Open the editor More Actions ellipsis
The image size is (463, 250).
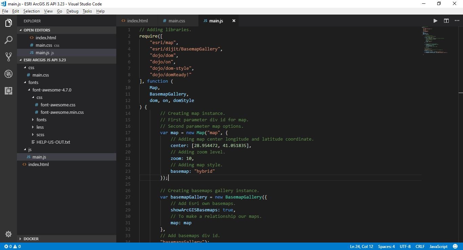457,21
